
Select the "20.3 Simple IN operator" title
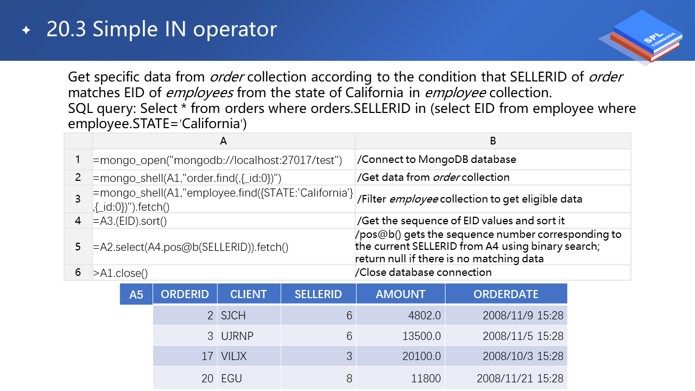[161, 29]
